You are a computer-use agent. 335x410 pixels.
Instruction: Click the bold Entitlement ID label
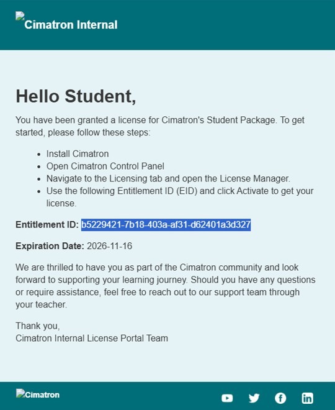(47, 225)
